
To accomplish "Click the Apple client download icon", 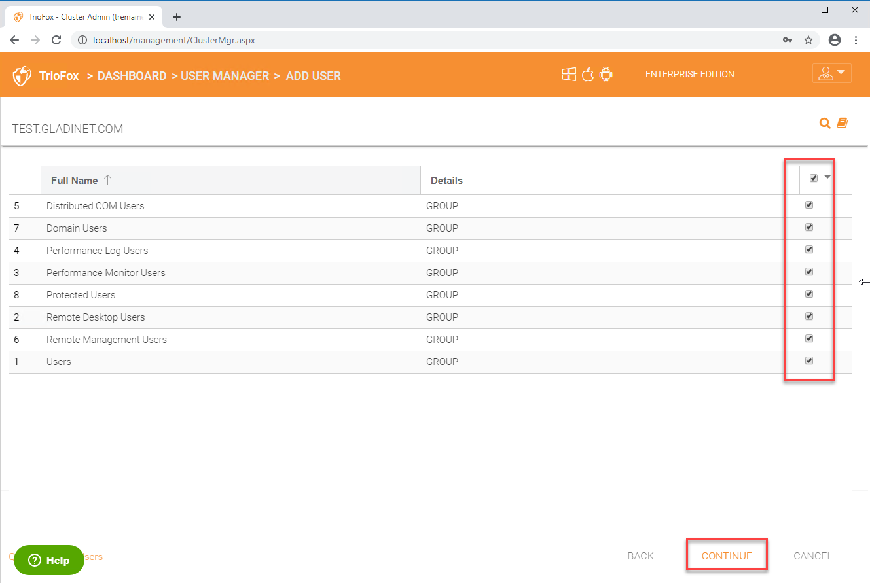I will tap(588, 74).
